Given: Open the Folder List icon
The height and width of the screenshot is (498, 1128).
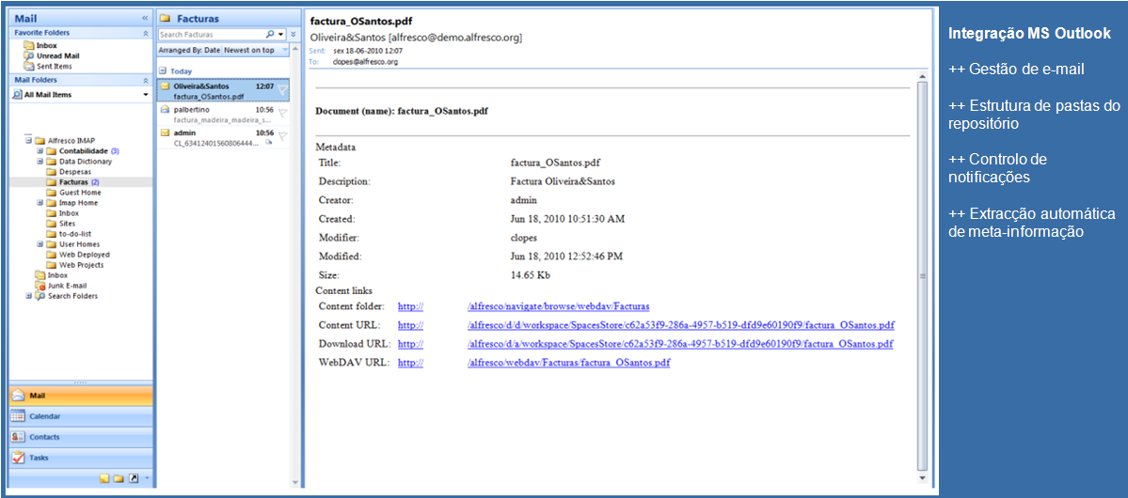Looking at the screenshot, I should coord(119,478).
